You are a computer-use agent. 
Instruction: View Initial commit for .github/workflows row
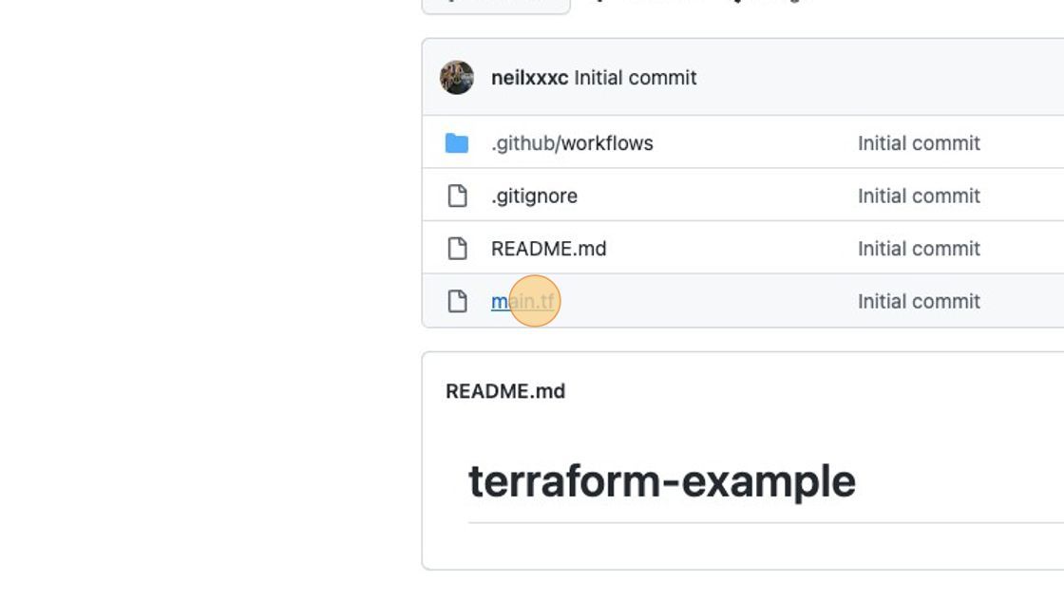pyautogui.click(x=919, y=143)
